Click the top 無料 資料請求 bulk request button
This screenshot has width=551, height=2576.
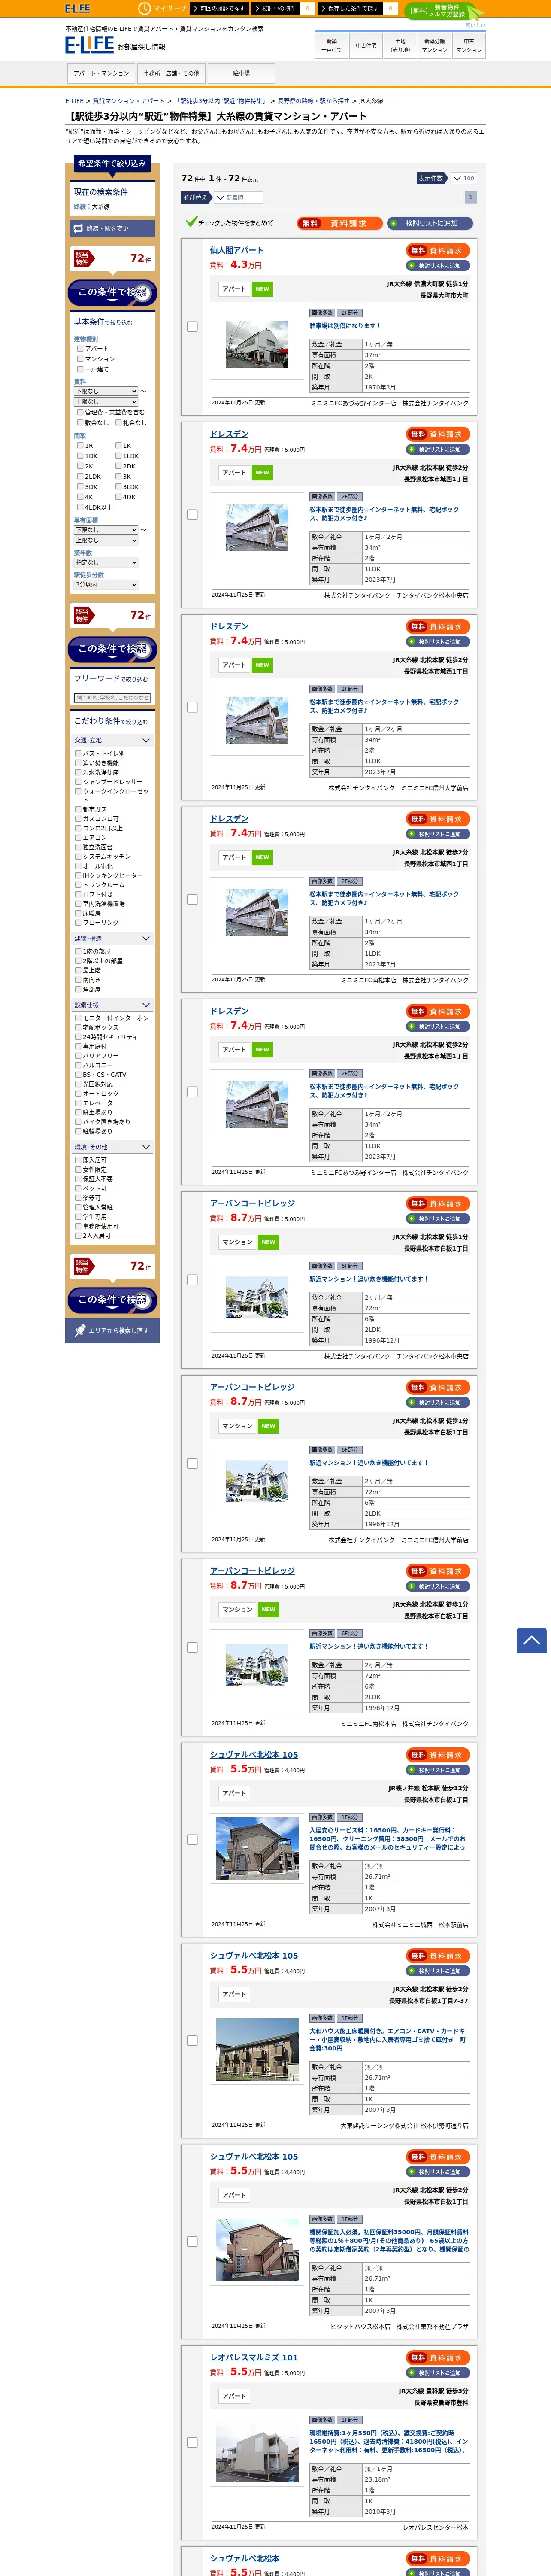tap(340, 223)
